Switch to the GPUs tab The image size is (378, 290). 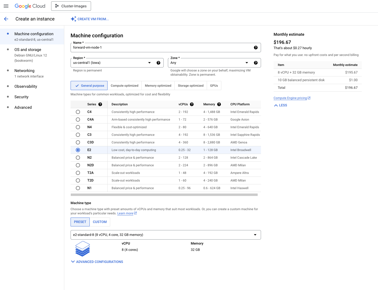click(x=214, y=86)
